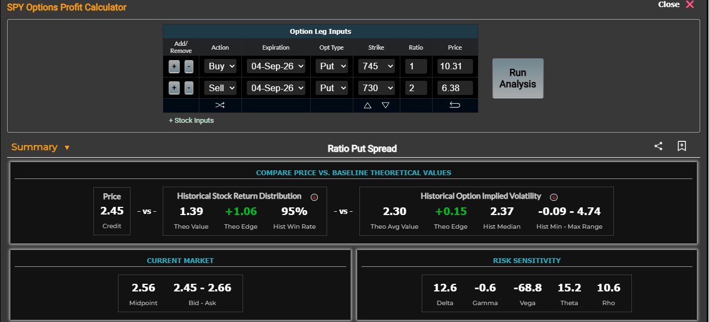Screen dimensions: 710x322
Task: Click the 1.39 Theo Value figure
Action: coord(191,211)
